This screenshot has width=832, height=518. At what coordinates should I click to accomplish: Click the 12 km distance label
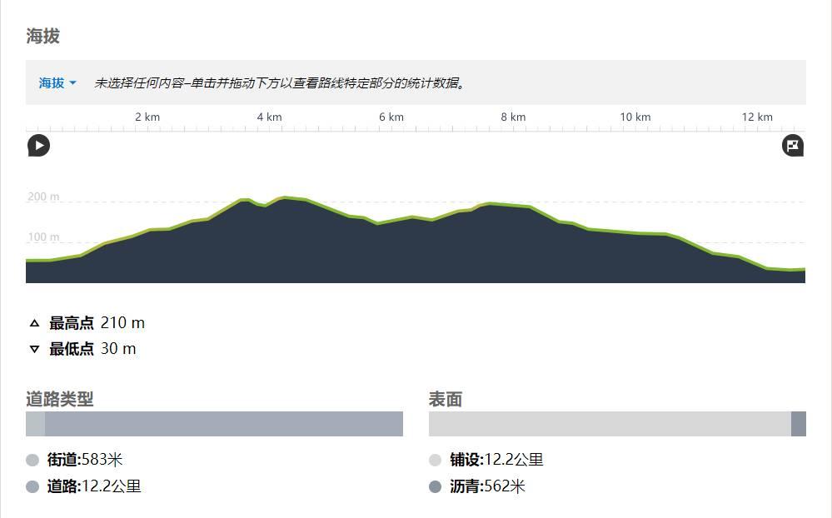757,117
